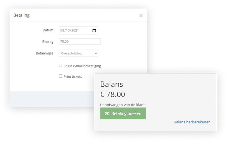
Task: Enable Stuur e-mail bevestiging checkbox
Action: pyautogui.click(x=61, y=66)
